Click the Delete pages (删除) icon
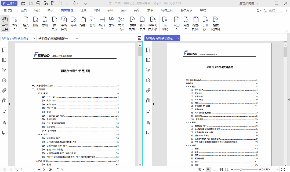 (x=35, y=21)
